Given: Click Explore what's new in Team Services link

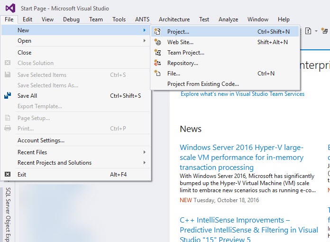Looking at the screenshot, I should [x=242, y=94].
